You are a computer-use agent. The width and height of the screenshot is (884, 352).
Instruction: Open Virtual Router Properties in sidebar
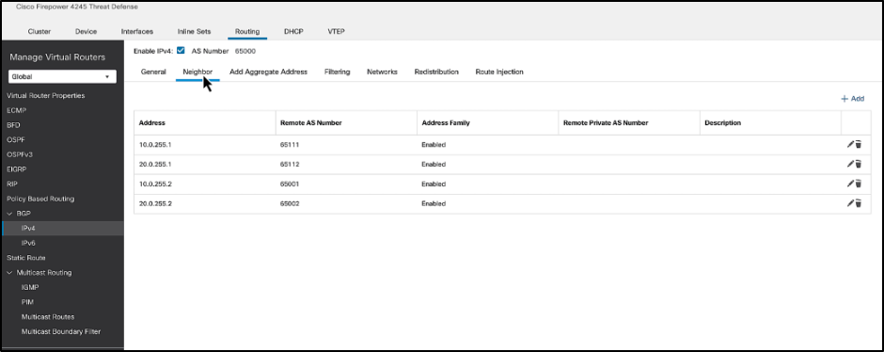(x=46, y=95)
